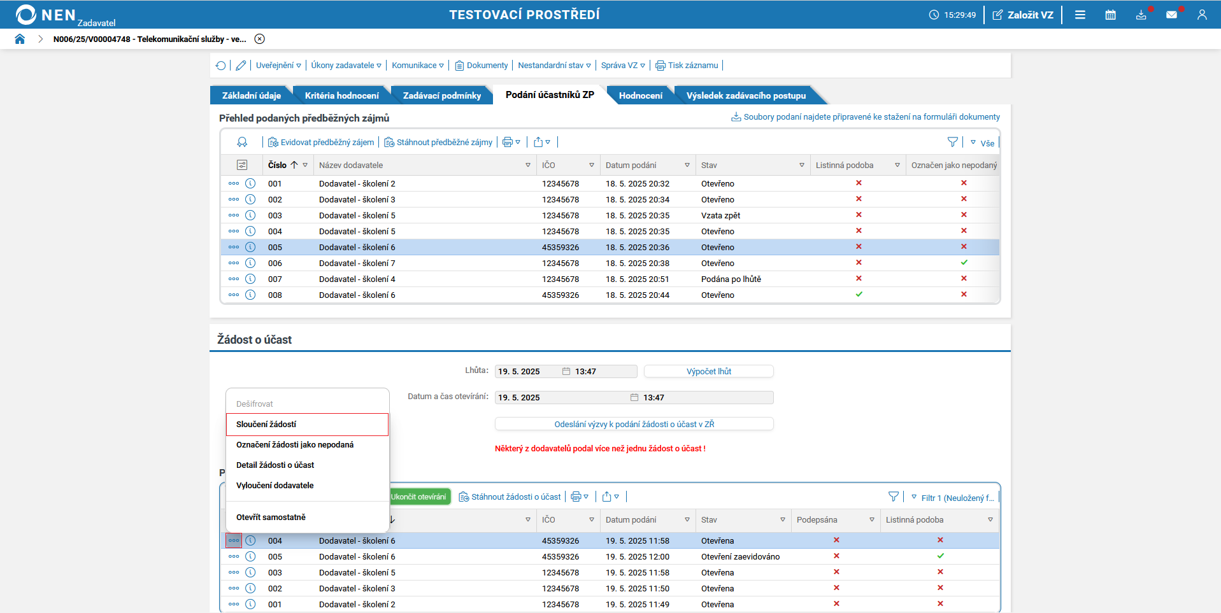Click the Lhůta date input field
This screenshot has width=1221, height=613.
527,372
